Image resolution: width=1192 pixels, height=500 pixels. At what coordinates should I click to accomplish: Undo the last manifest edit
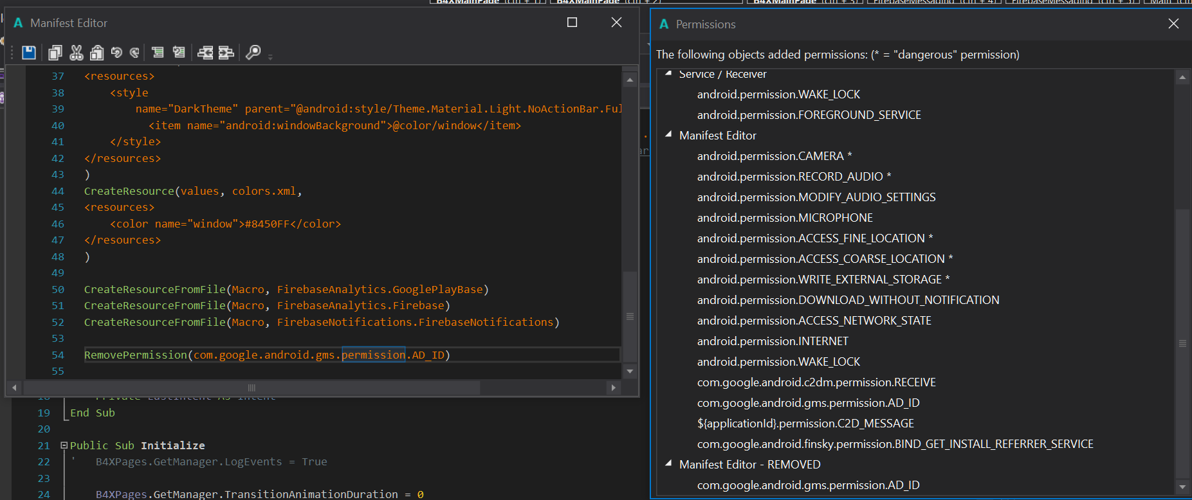(116, 53)
